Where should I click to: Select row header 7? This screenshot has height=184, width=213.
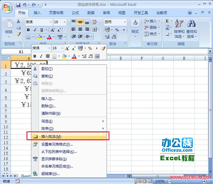(6, 111)
